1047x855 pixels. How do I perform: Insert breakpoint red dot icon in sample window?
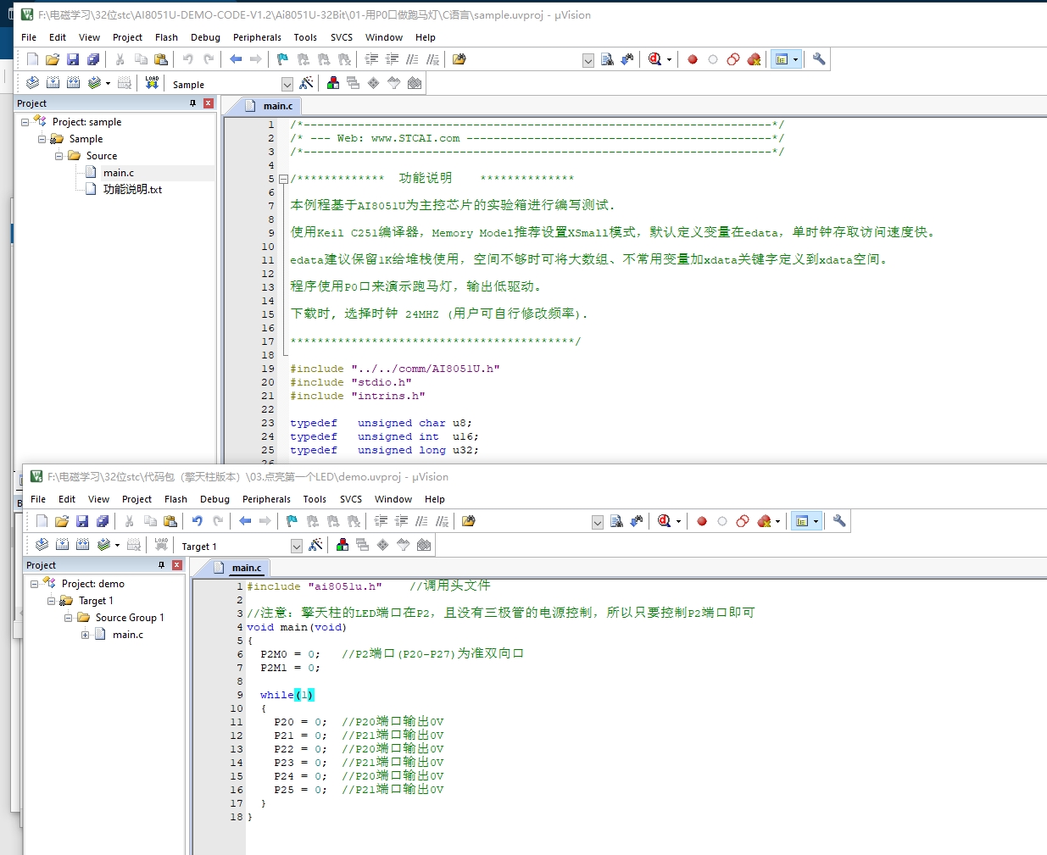pos(693,59)
